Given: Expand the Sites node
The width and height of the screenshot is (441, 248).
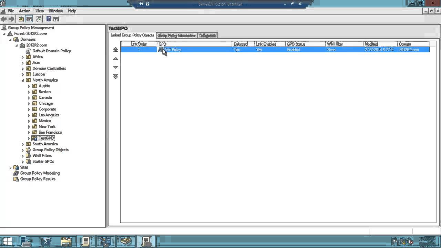Looking at the screenshot, I should [x=10, y=167].
